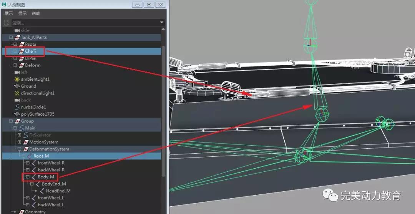Click the MotionSystem transform icon
This screenshot has width=415, height=214.
point(26,142)
